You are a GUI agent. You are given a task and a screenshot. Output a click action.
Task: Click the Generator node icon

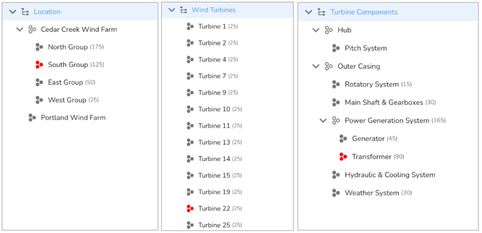point(343,139)
